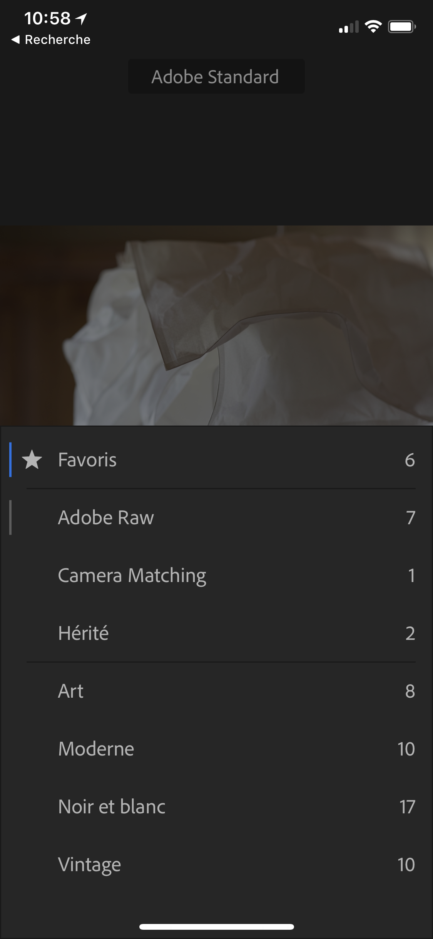
Task: Tap the home indicator bar
Action: (216, 927)
